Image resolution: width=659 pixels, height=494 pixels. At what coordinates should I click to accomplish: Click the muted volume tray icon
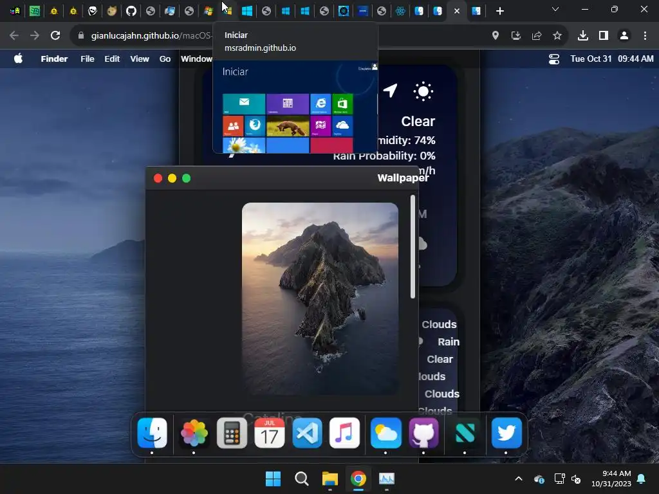point(576,479)
